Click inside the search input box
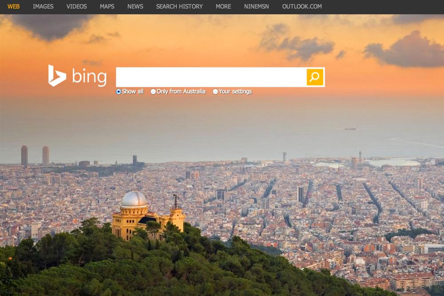The image size is (444, 296). tap(209, 77)
